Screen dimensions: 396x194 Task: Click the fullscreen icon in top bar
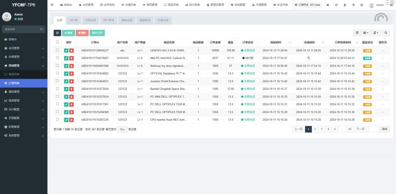362,5
